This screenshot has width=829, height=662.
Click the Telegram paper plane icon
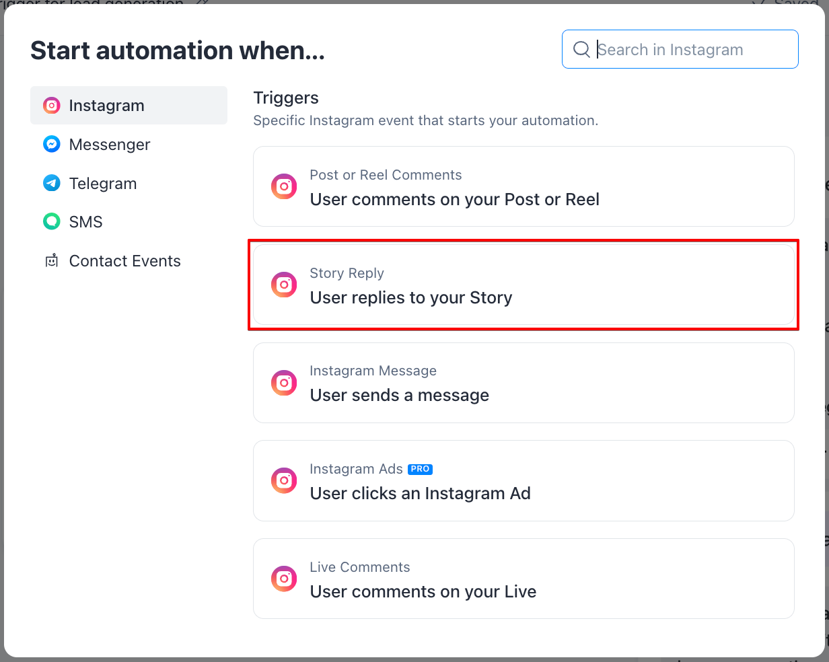(x=52, y=183)
